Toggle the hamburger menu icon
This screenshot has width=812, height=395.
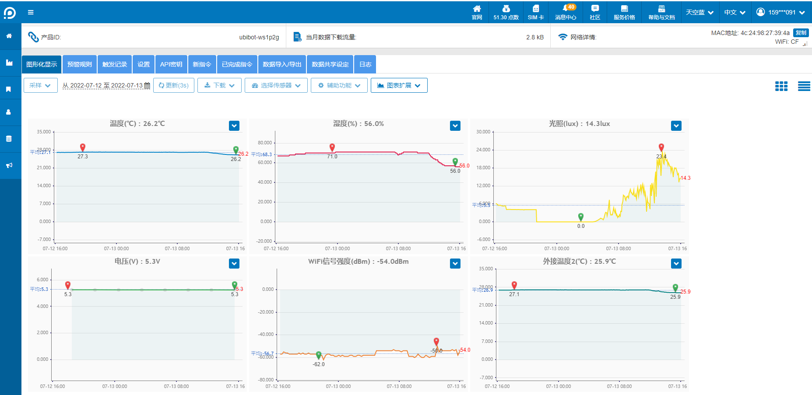click(x=31, y=12)
